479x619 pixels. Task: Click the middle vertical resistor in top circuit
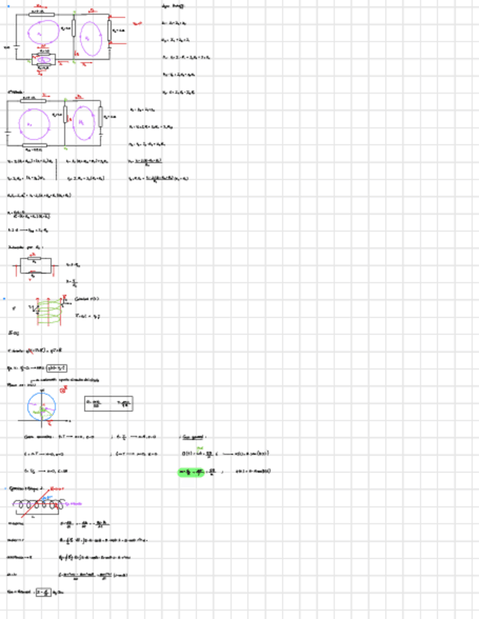[x=74, y=28]
